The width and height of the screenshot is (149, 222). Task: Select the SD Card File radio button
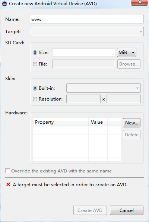(x=35, y=64)
